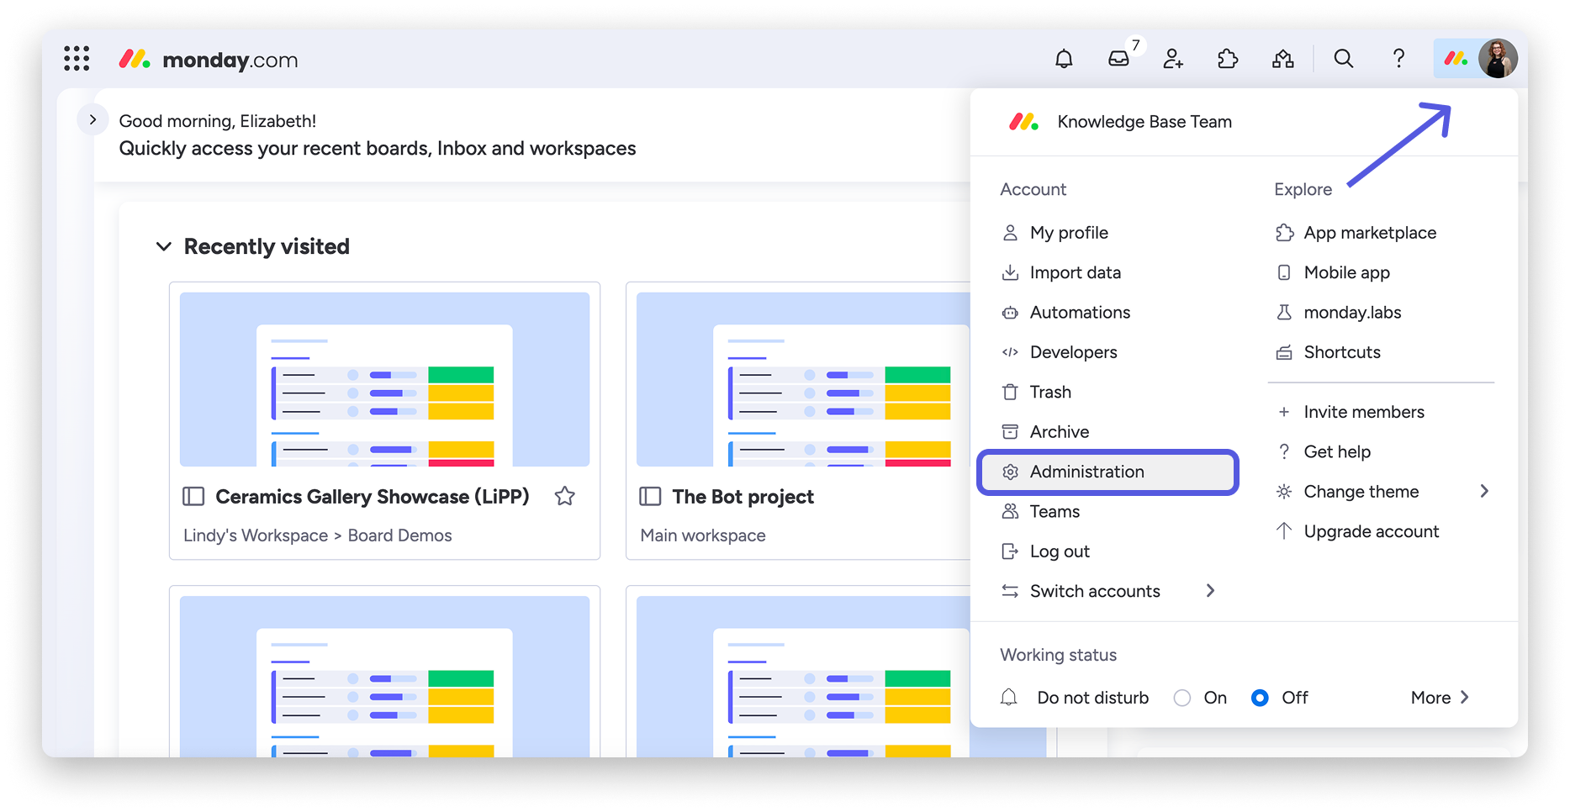Click the "Lindy's Workspace > Board Demos" path

pos(318,535)
